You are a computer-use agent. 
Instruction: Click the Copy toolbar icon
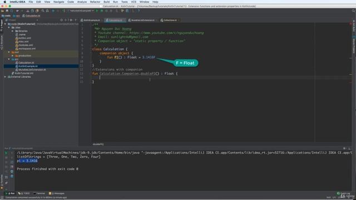point(32,11)
